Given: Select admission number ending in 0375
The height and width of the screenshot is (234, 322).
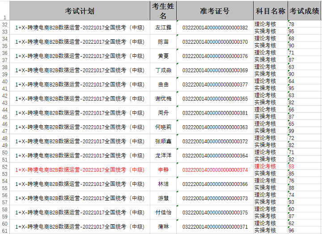Looking at the screenshot, I should tap(215, 213).
